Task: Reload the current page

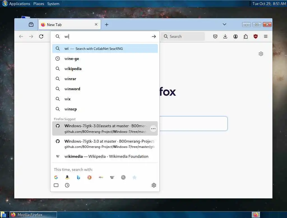Action: pyautogui.click(x=41, y=36)
